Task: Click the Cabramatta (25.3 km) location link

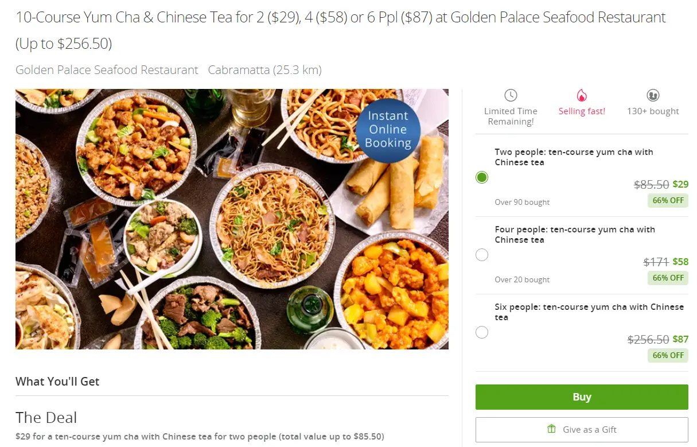Action: click(264, 70)
